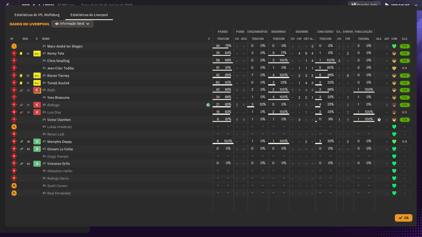This screenshot has height=237, width=422.
Task: Click Kenny Tete's yellow card icon
Action: tap(21, 53)
